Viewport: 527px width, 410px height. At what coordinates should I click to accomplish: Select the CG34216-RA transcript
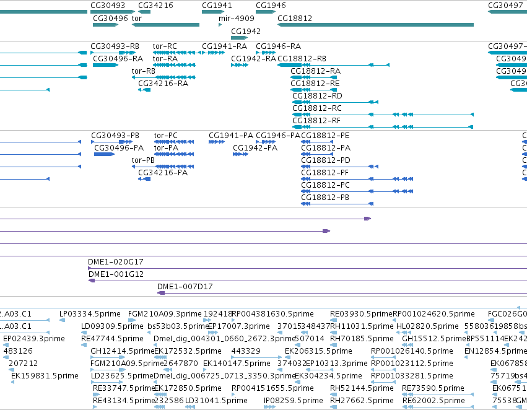144,90
